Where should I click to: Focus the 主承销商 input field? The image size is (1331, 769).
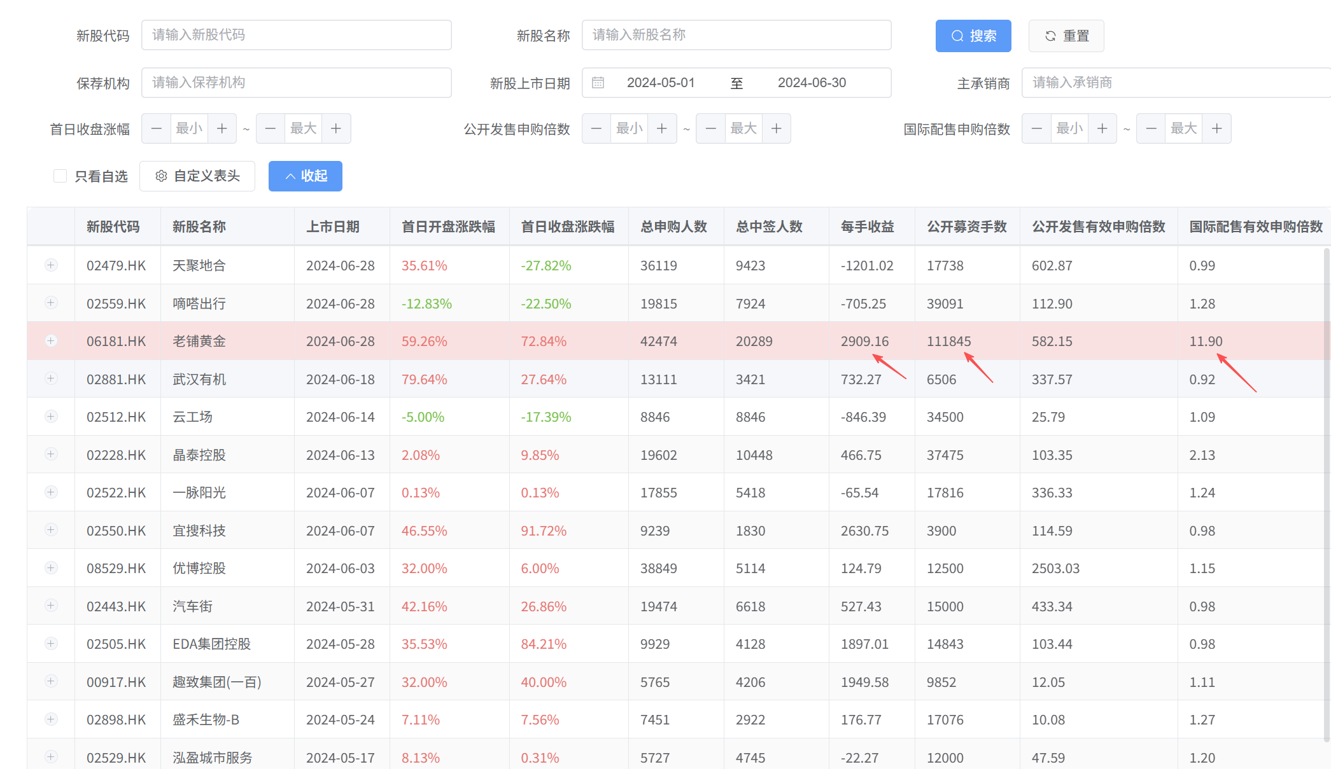1176,83
